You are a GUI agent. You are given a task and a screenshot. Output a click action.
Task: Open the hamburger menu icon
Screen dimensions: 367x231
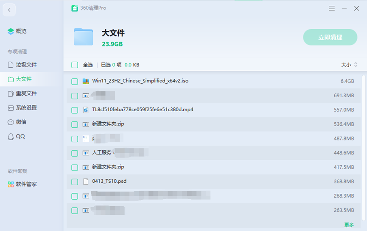coord(332,8)
